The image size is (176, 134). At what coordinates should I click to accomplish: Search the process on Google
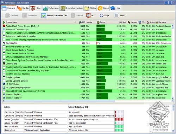[105, 15]
